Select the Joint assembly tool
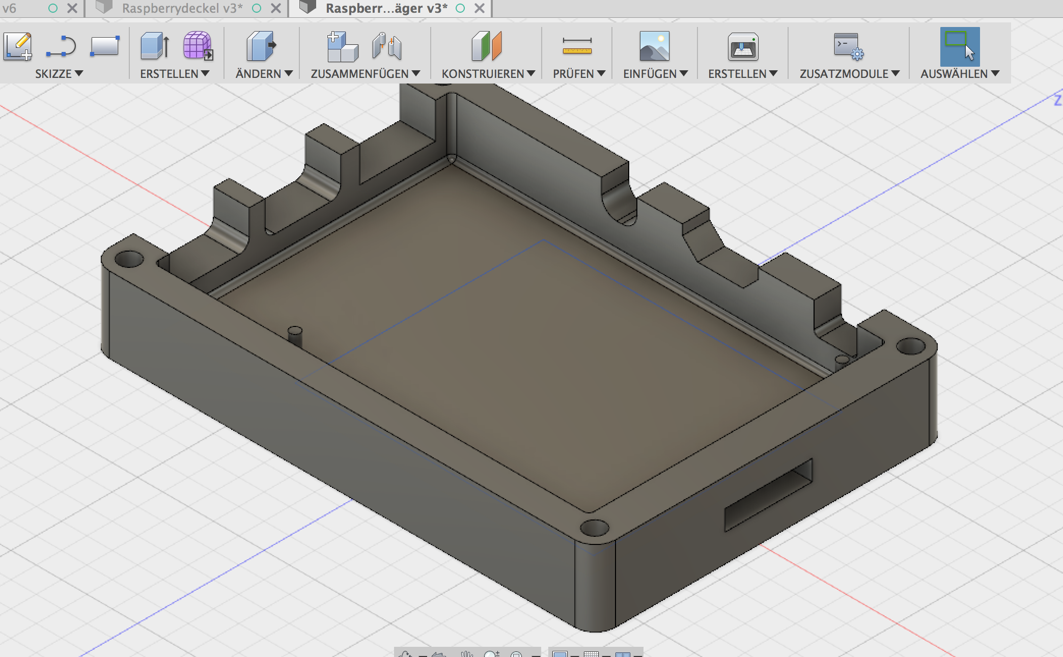The image size is (1063, 657). (x=387, y=46)
